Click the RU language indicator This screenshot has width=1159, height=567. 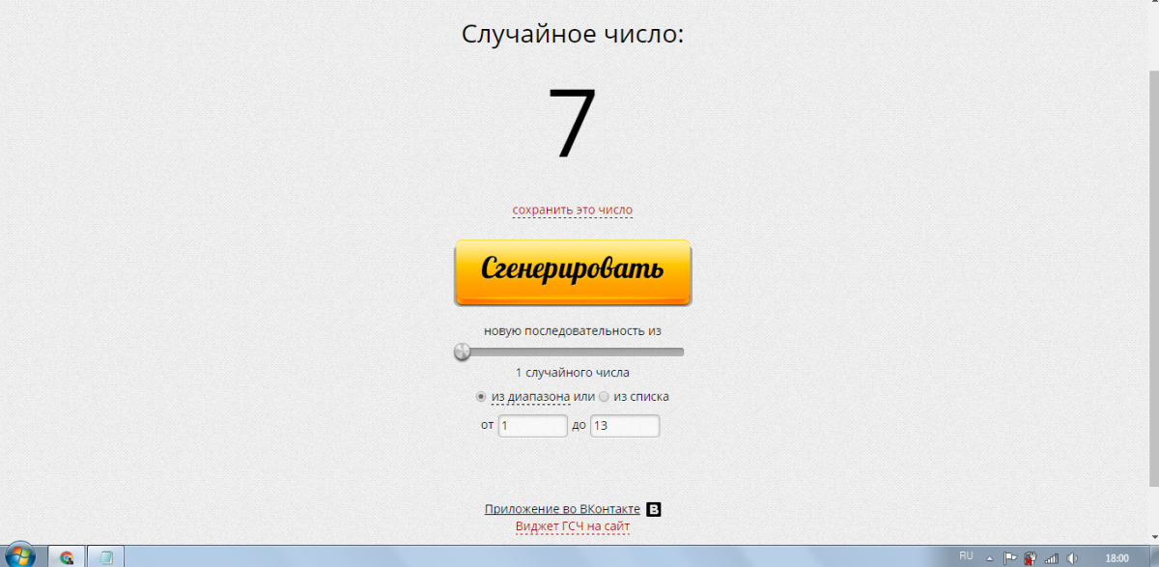pos(966,556)
